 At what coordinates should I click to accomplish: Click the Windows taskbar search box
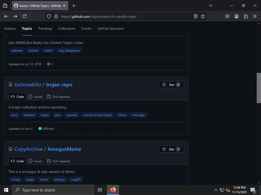pyautogui.click(x=53, y=190)
